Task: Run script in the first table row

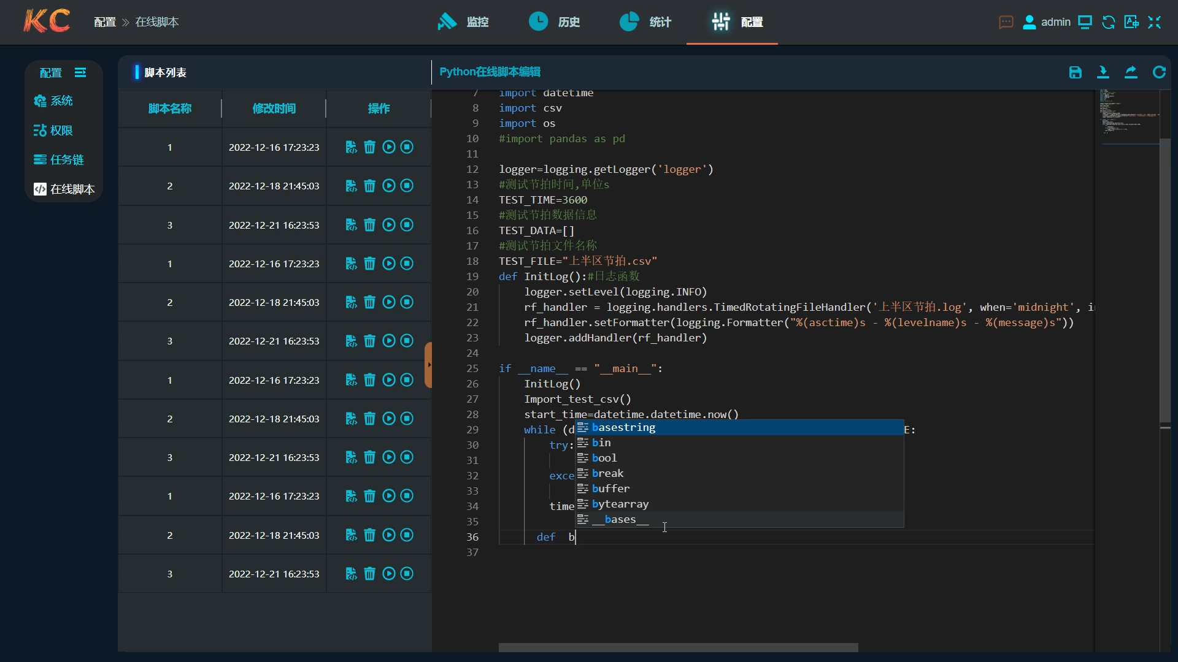Action: [x=388, y=147]
